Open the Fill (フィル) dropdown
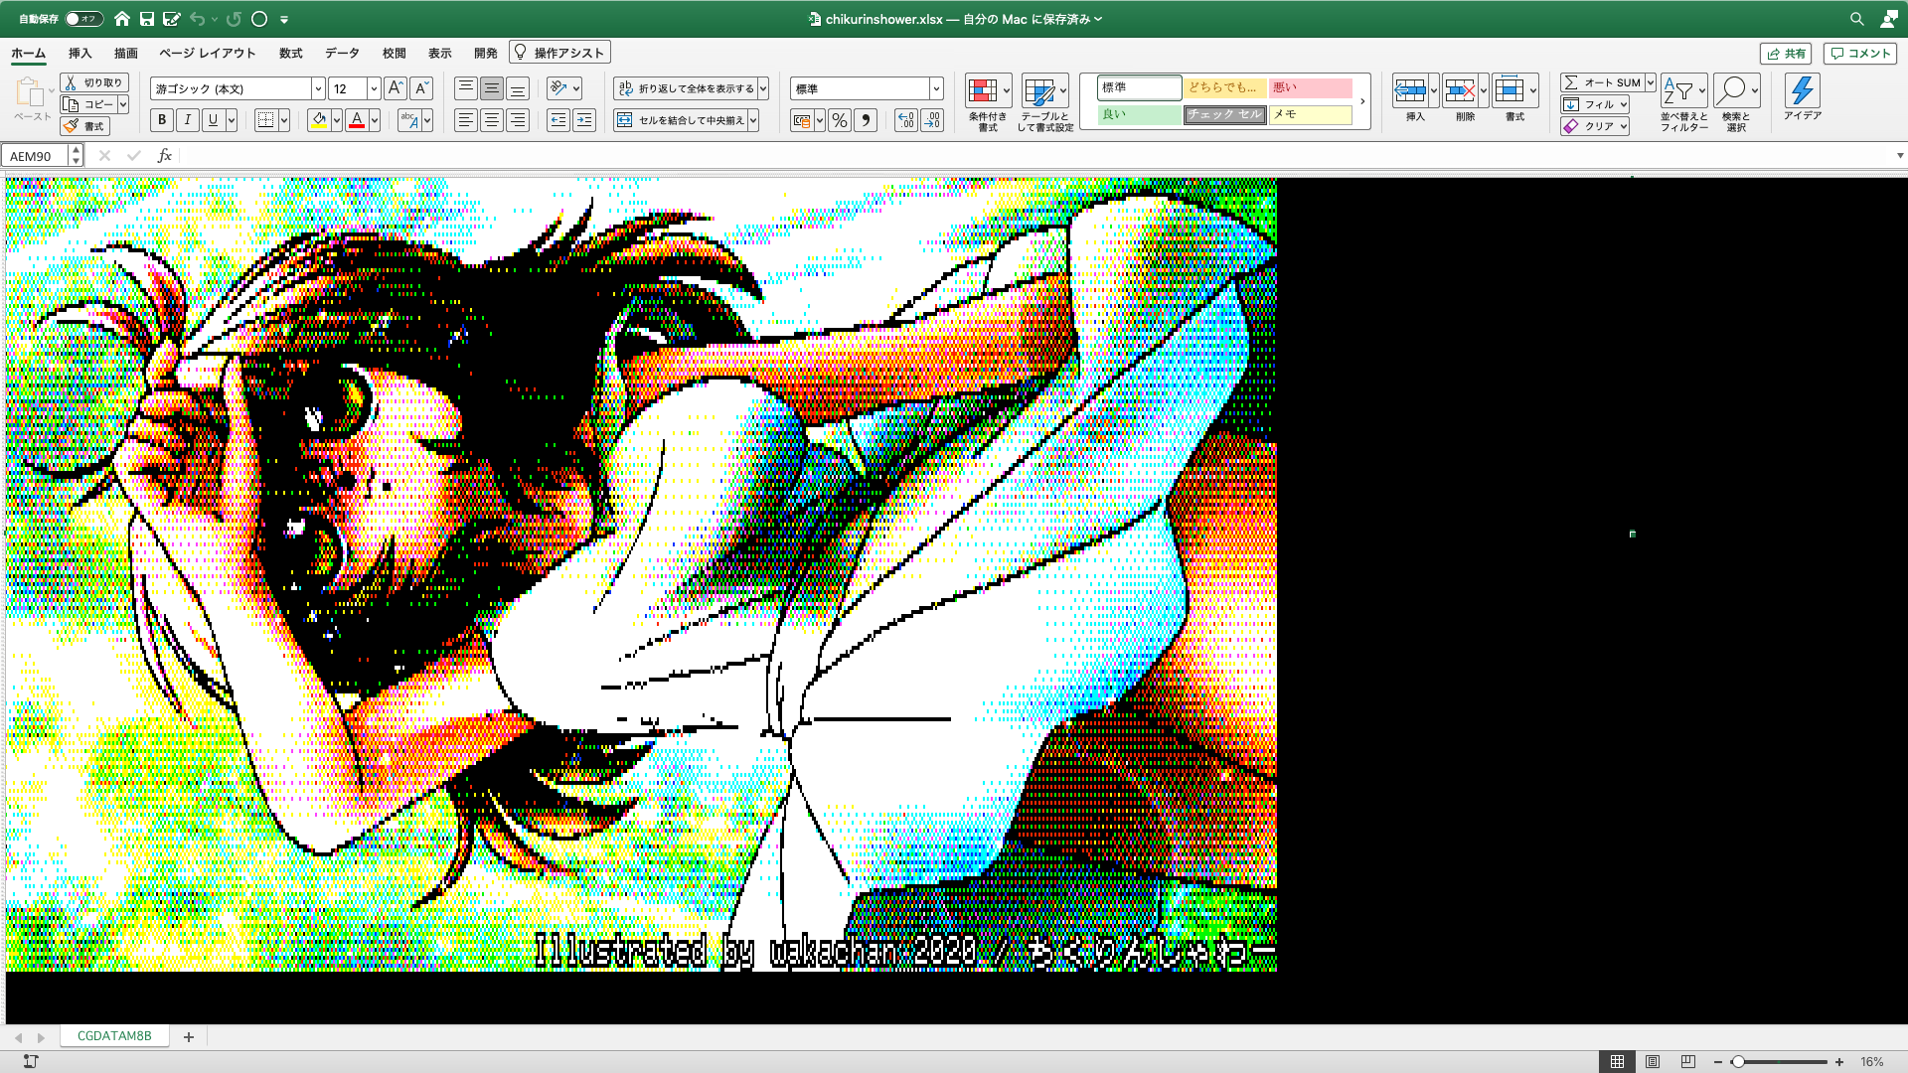1908x1073 pixels. click(1624, 104)
